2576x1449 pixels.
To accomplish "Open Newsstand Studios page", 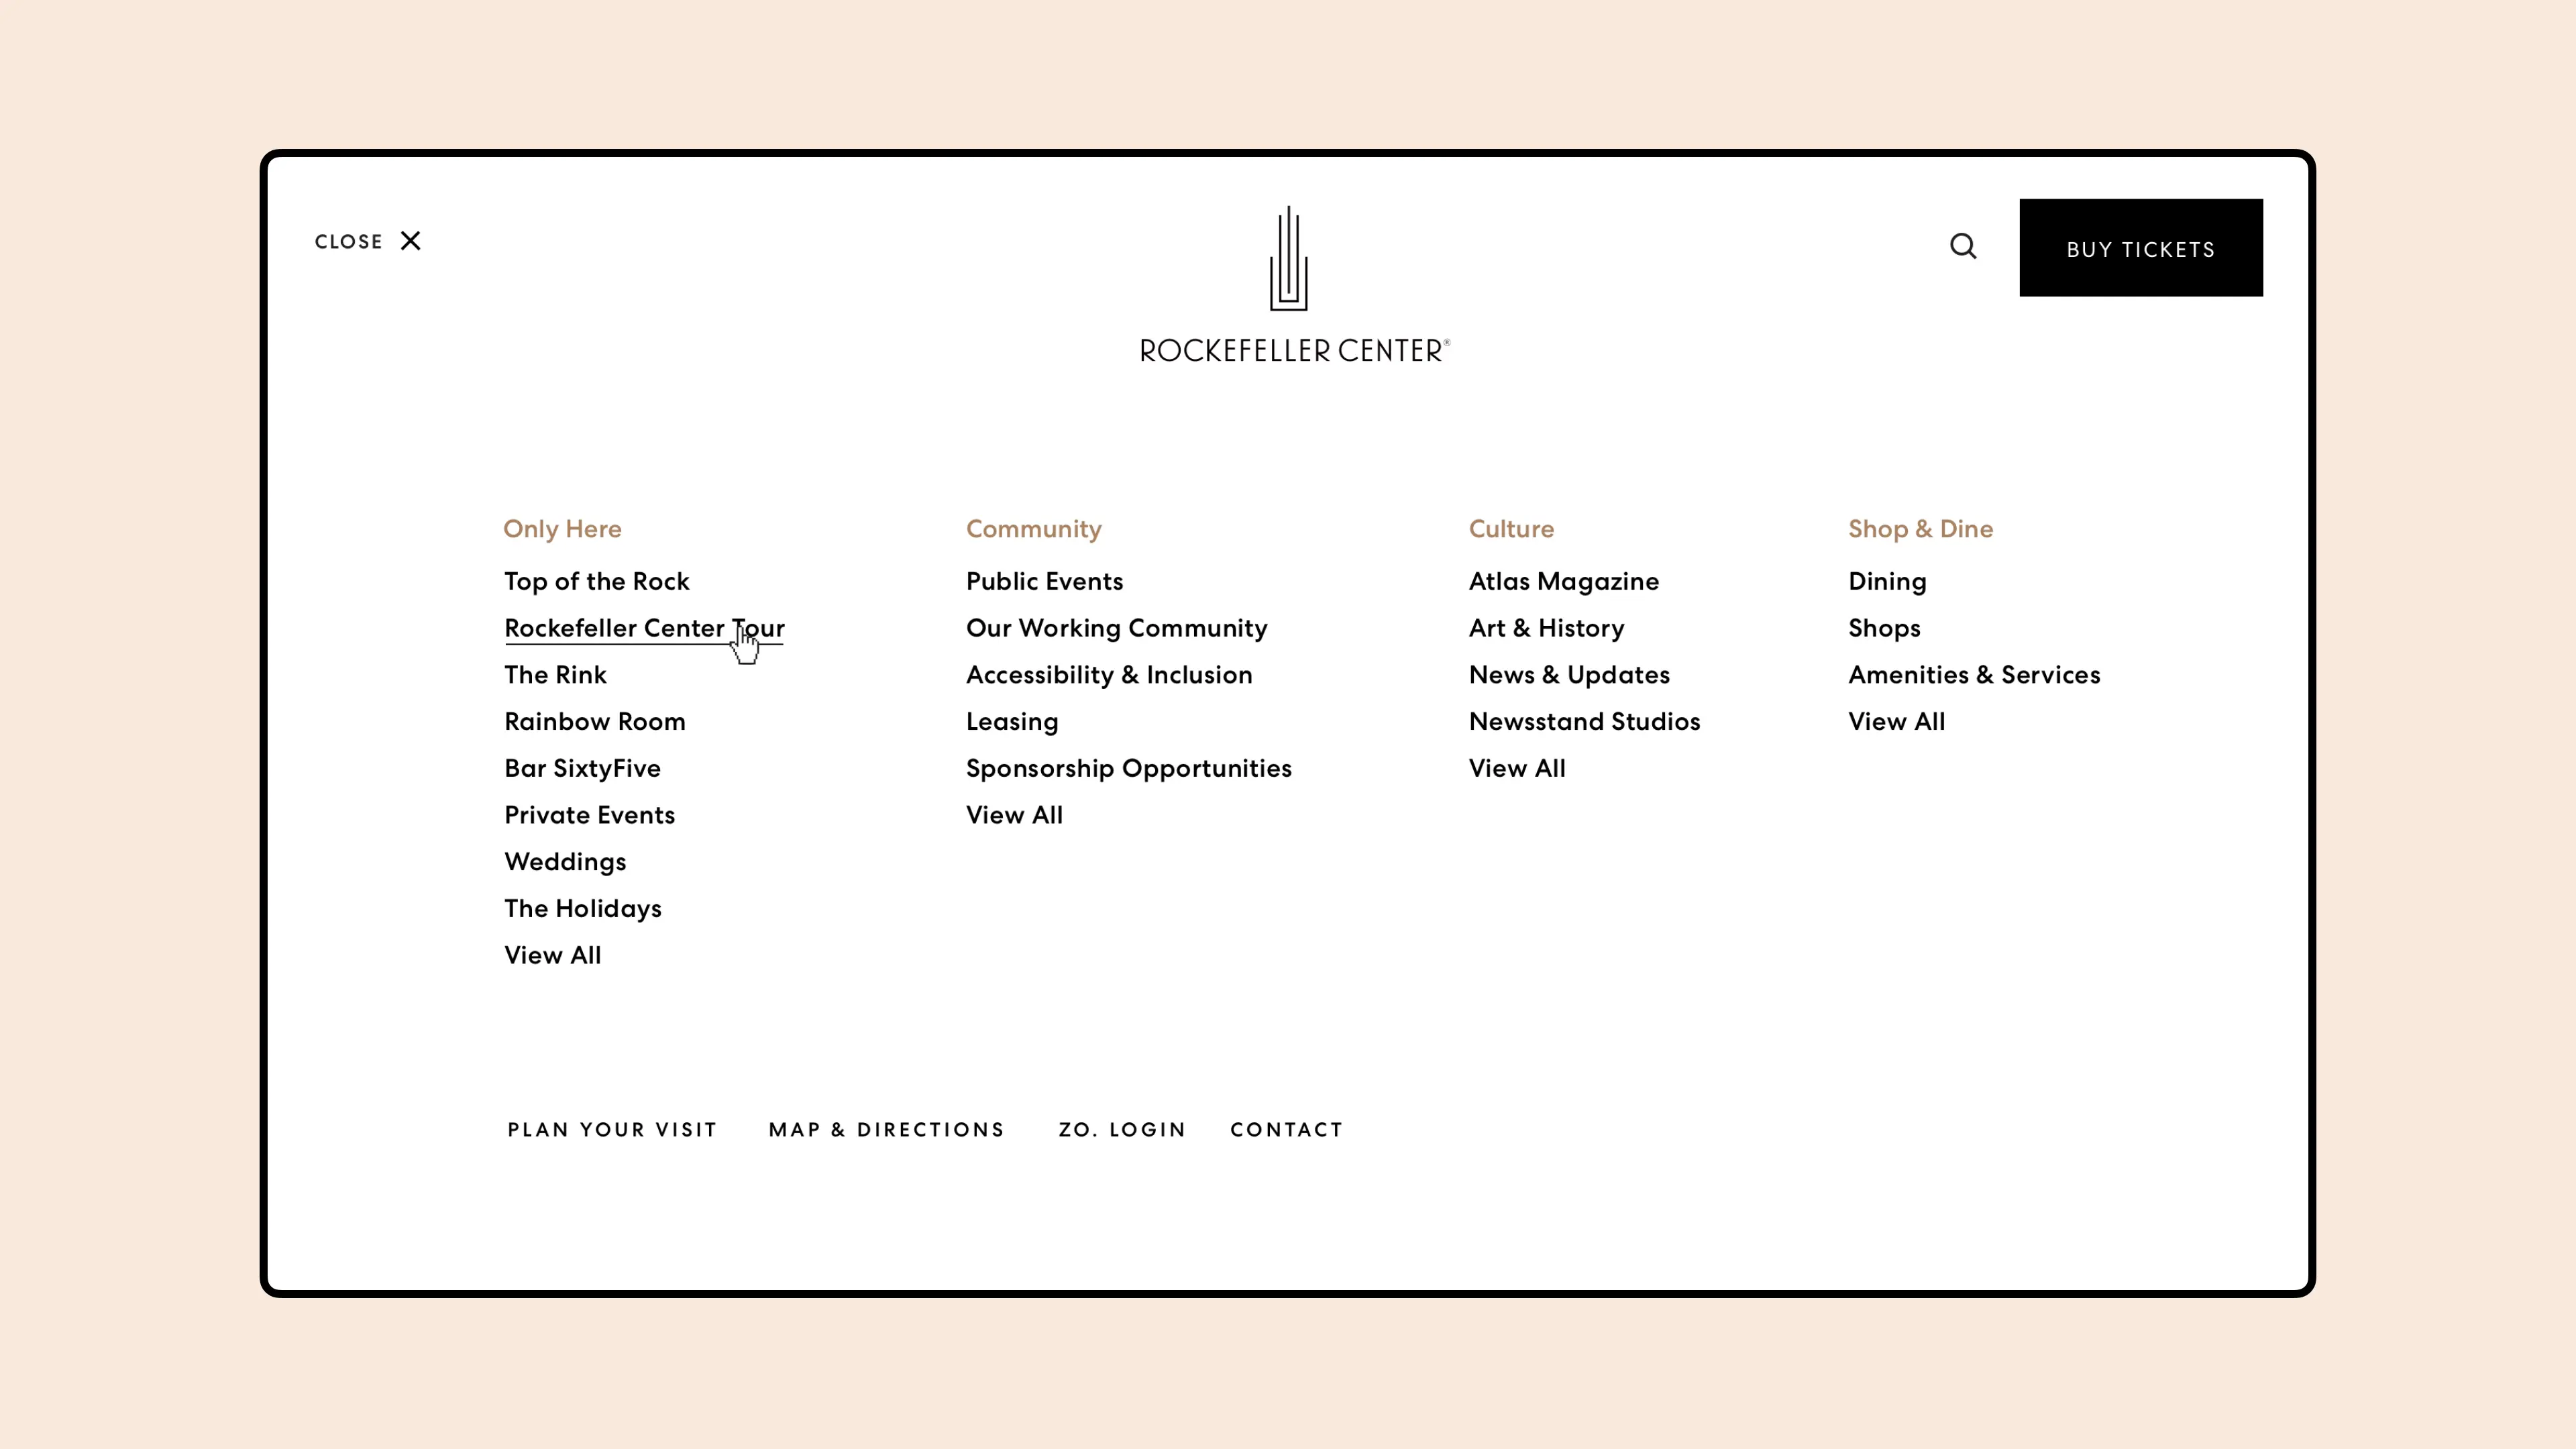I will [x=1584, y=721].
